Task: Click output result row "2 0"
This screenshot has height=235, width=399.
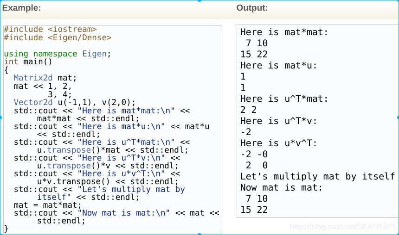Action: tap(257, 166)
